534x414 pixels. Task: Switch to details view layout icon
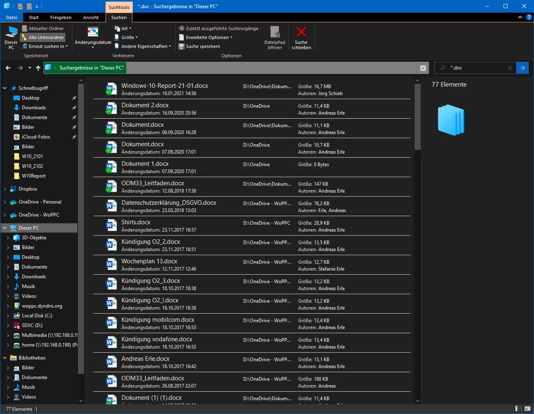tap(519, 408)
